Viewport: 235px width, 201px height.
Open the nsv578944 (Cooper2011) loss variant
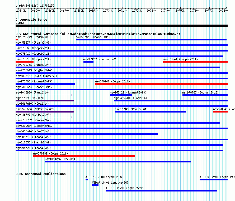pos(195,62)
